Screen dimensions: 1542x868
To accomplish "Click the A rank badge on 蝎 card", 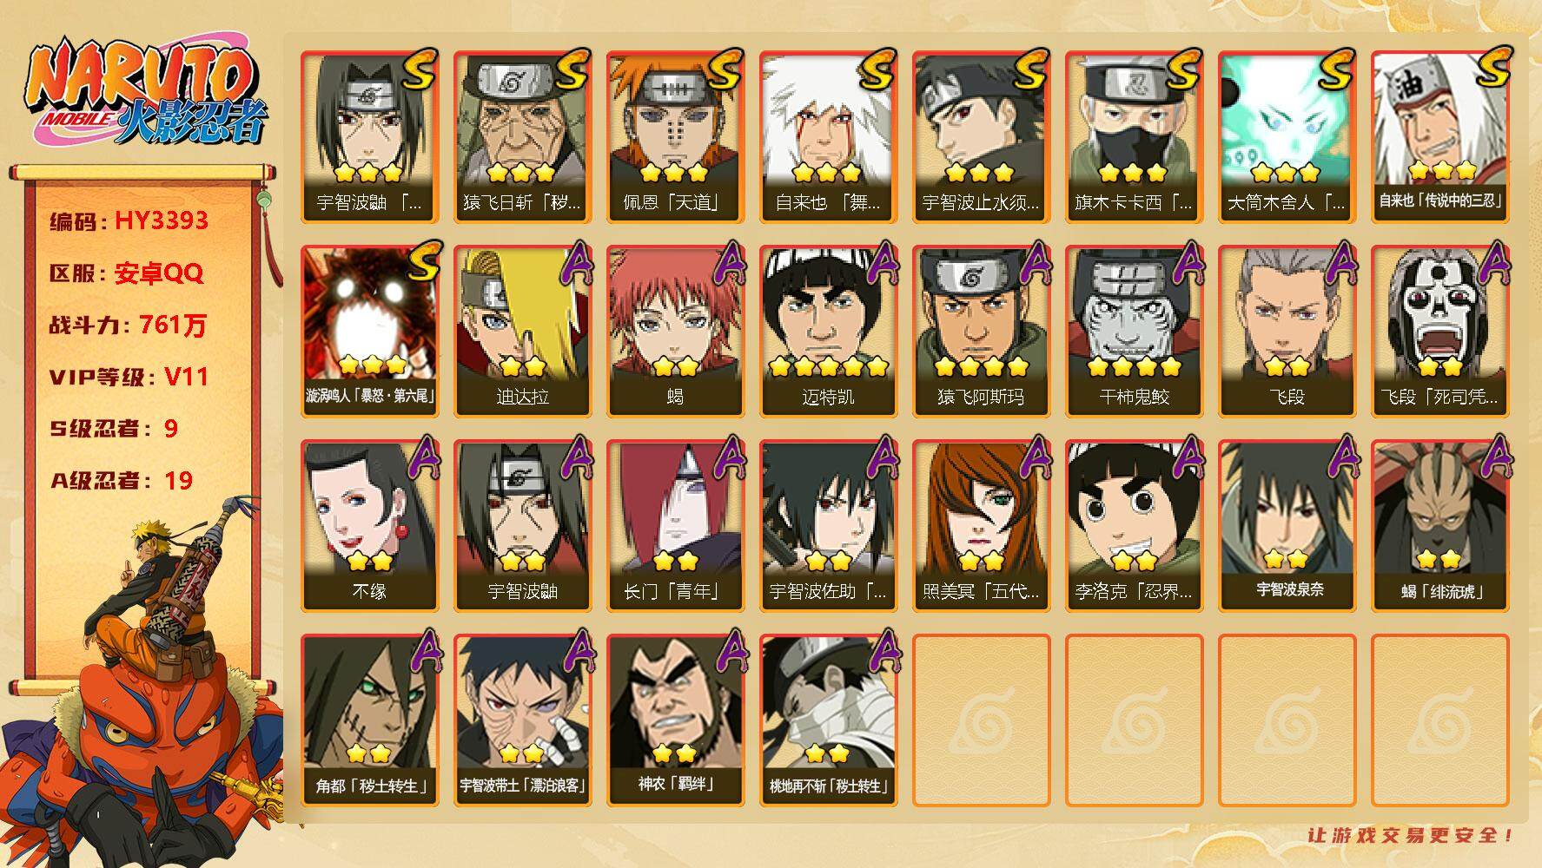I will 728,262.
